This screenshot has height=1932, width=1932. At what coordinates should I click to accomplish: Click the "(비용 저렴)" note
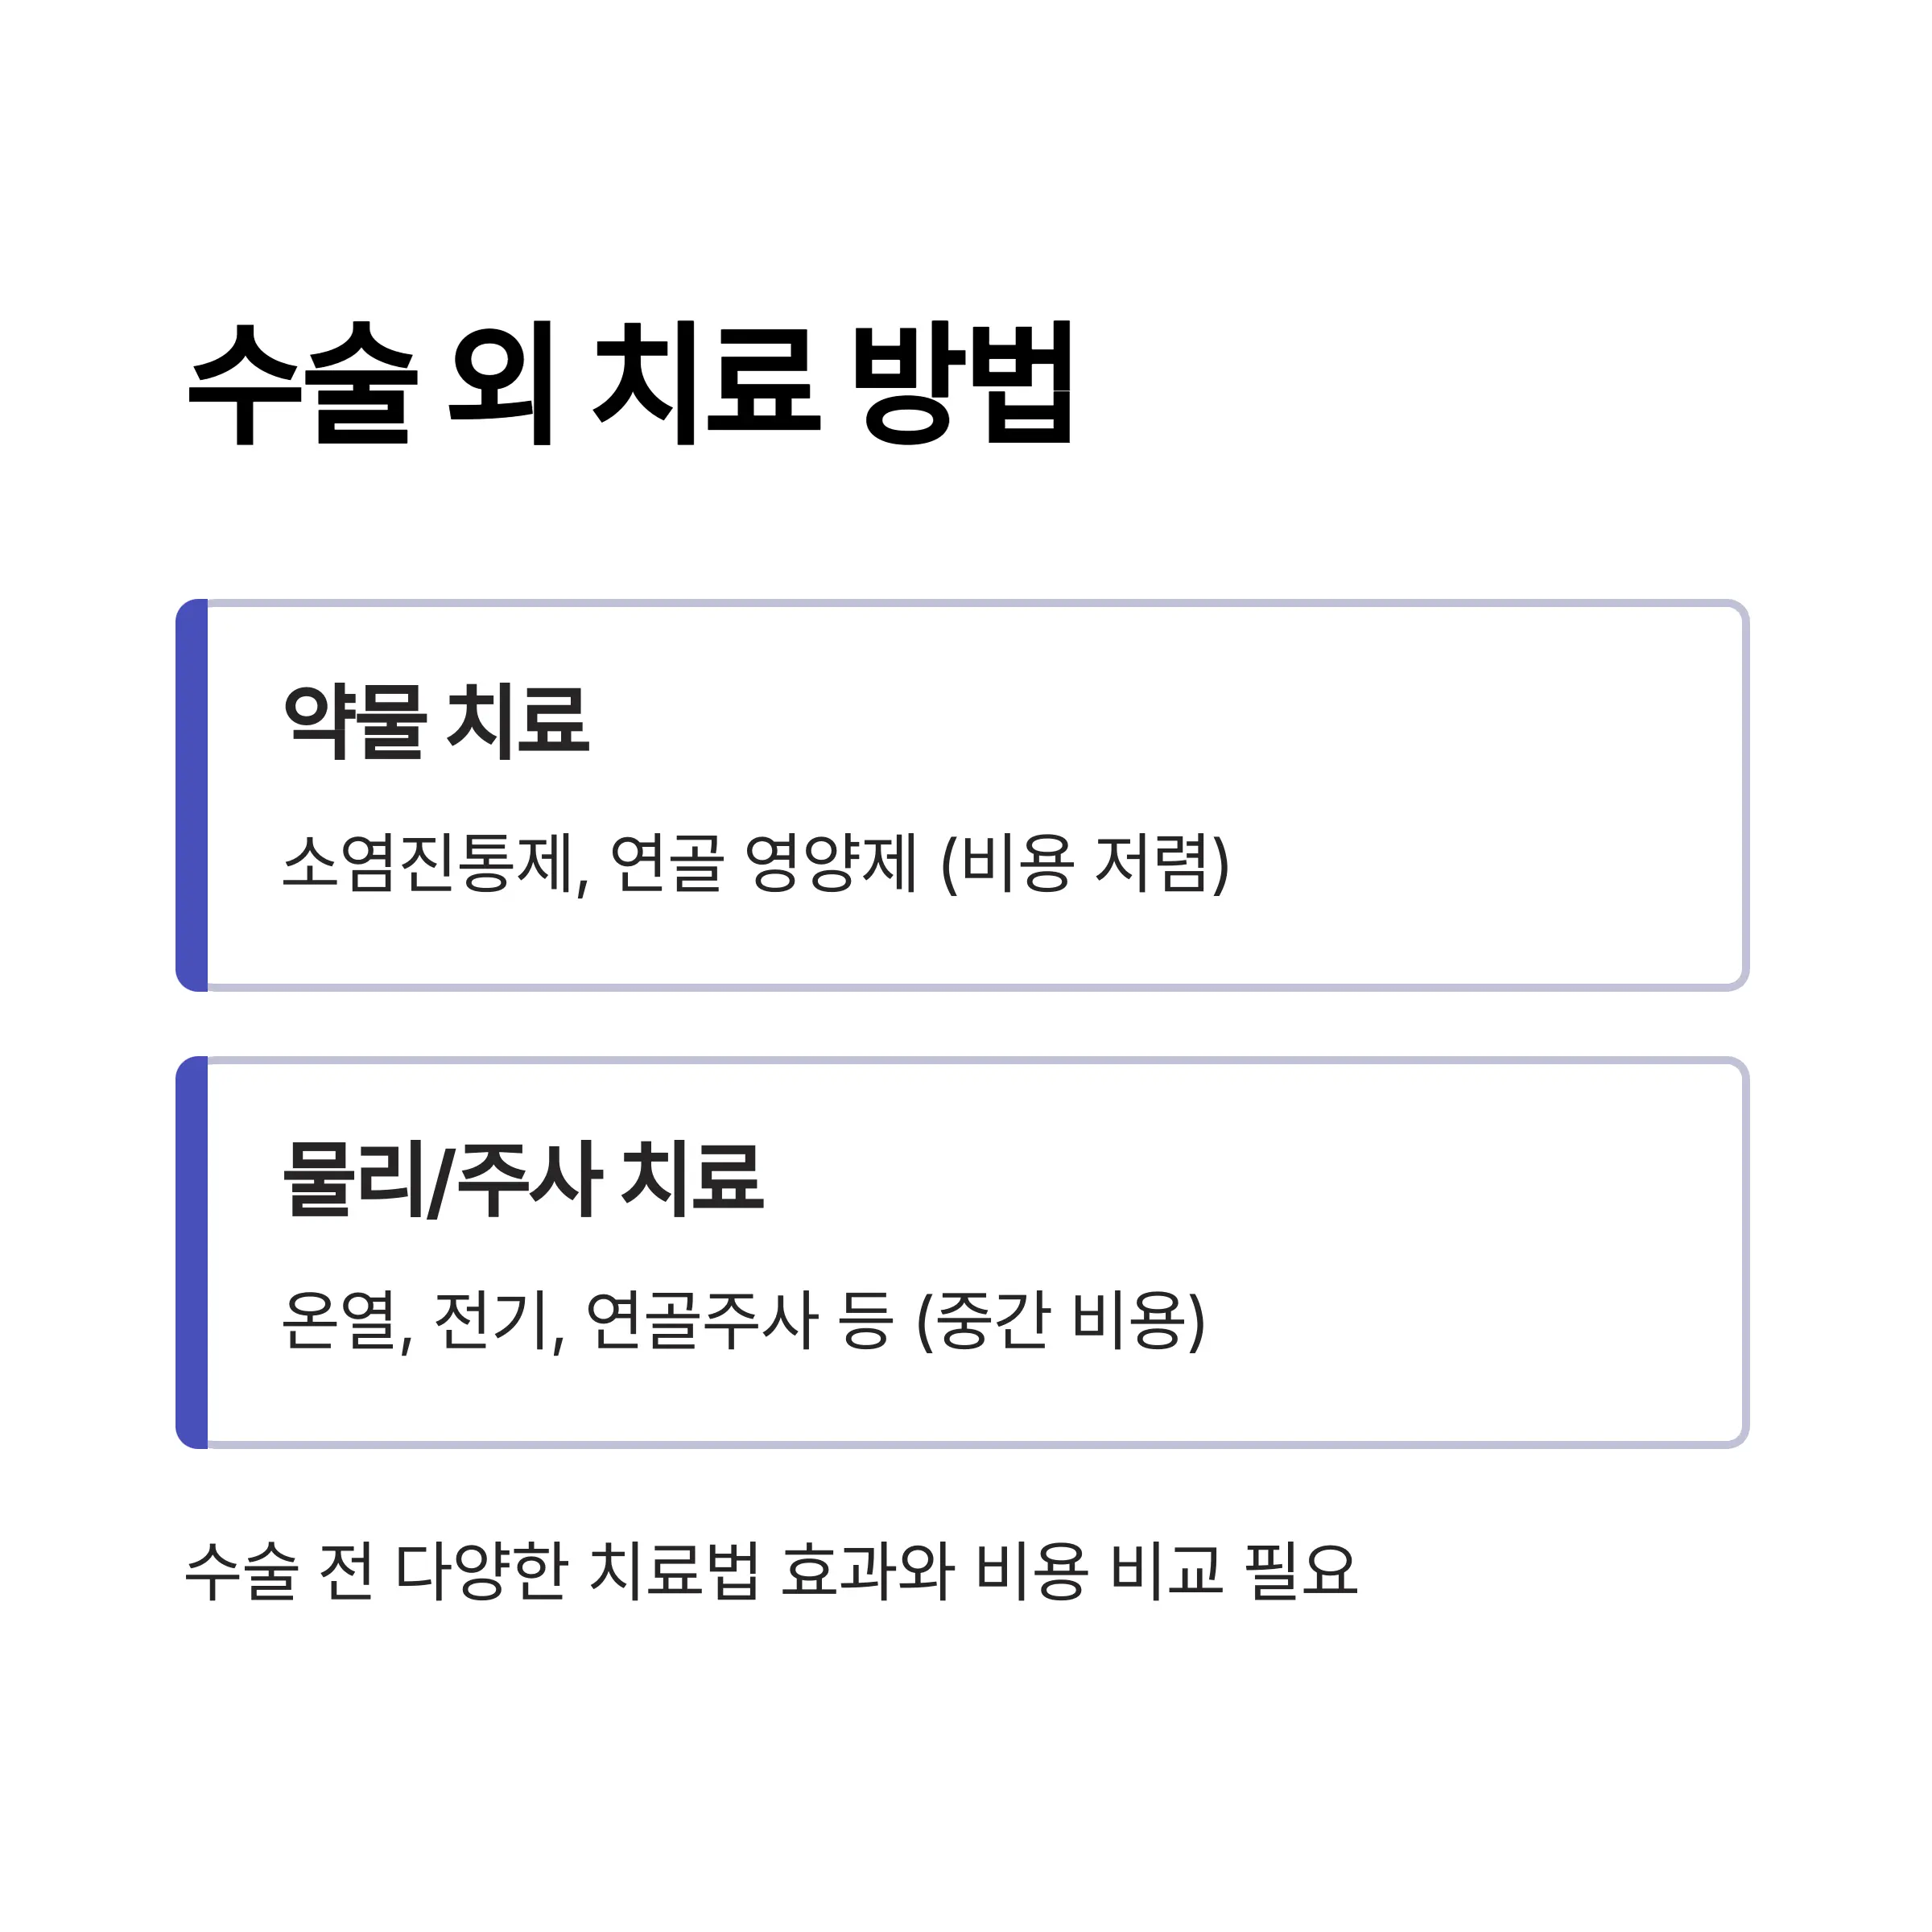(1085, 863)
